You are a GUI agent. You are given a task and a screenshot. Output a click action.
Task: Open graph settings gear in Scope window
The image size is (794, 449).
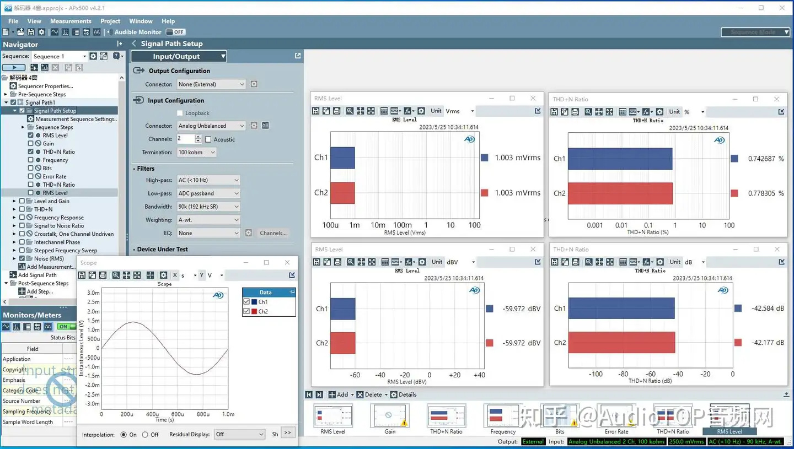point(163,275)
